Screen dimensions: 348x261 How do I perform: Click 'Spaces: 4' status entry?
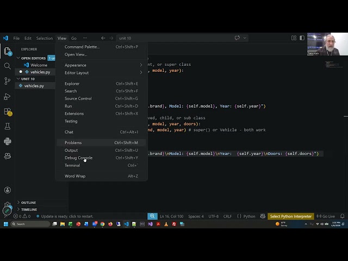pos(196,216)
